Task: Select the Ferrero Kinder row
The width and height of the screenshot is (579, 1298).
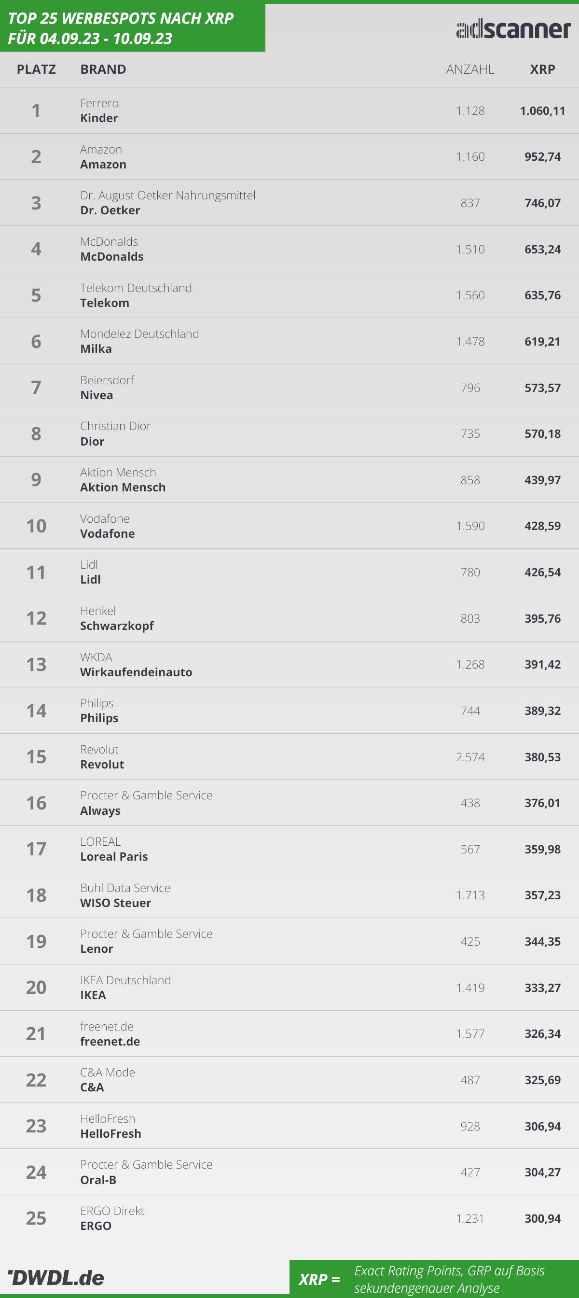Action: 289,111
